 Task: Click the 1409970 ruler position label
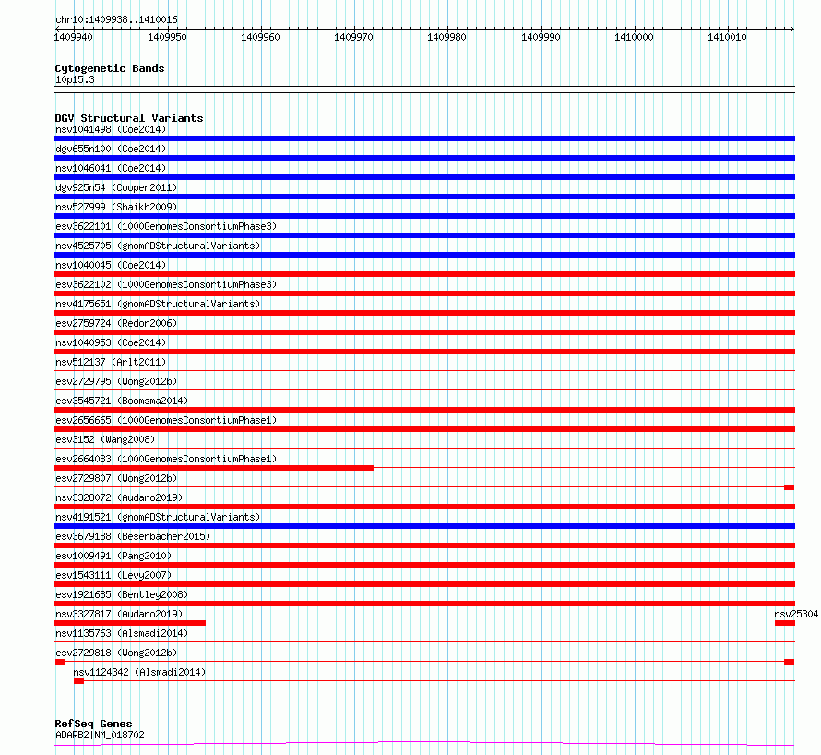(353, 37)
